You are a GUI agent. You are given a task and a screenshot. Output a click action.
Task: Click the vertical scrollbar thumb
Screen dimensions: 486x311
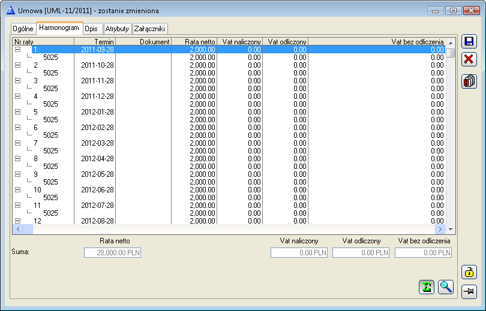point(451,53)
